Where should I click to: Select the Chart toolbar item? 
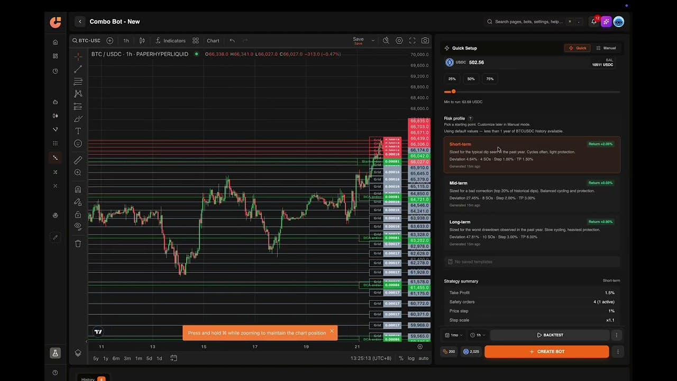click(213, 41)
